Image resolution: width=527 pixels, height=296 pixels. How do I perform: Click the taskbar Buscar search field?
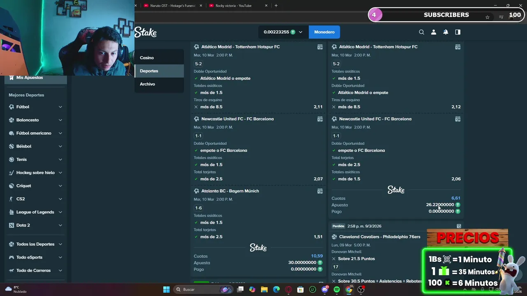coord(204,289)
